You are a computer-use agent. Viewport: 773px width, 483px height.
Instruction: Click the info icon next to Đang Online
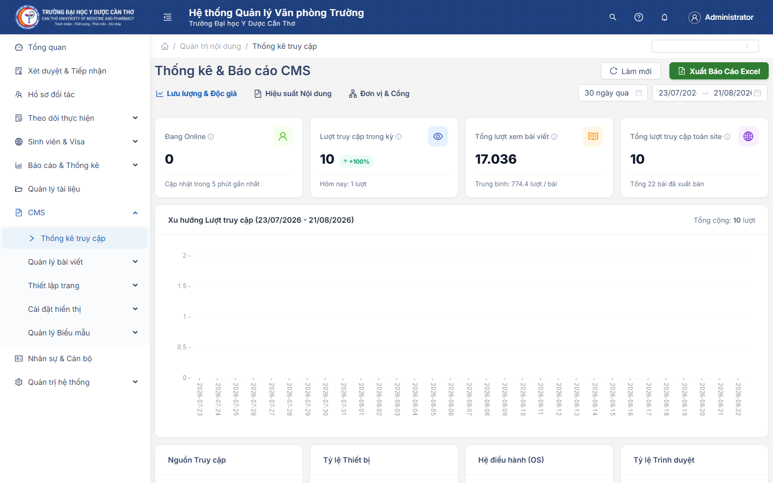(211, 137)
